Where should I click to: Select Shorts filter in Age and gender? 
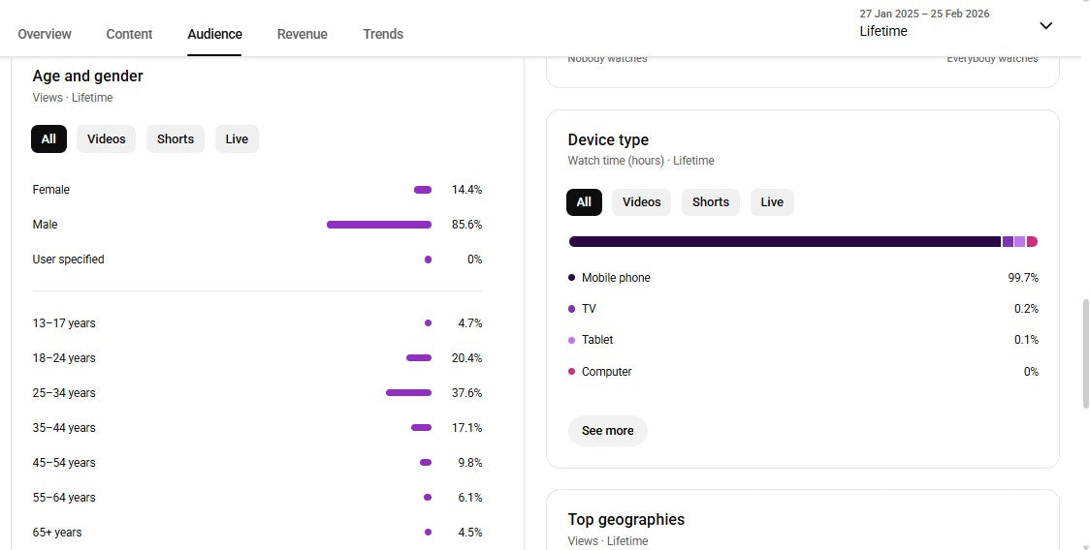click(176, 138)
